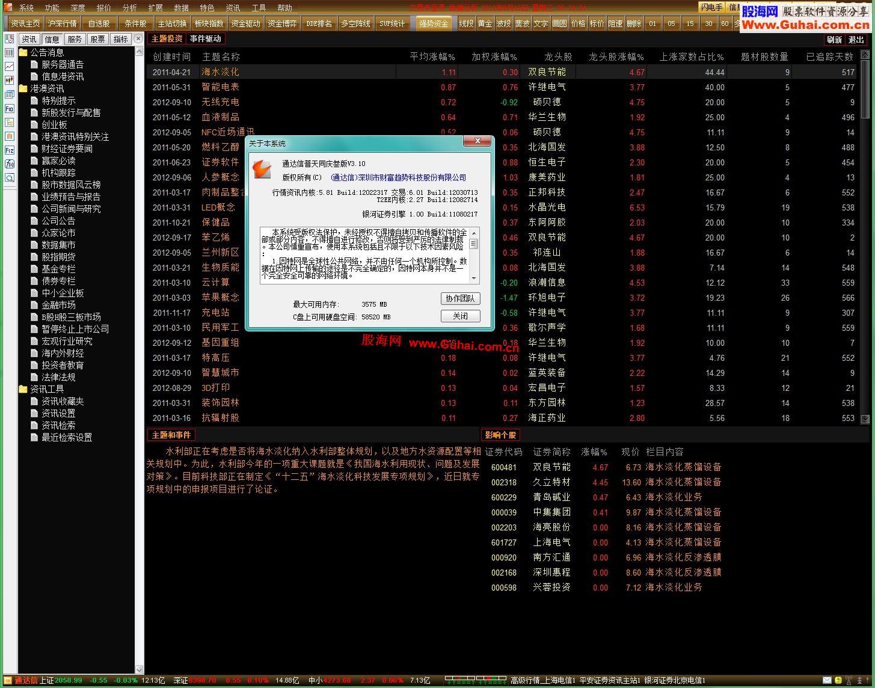The width and height of the screenshot is (875, 688).
Task: Click down arrow of left tree scrollbar
Action: pos(140,669)
